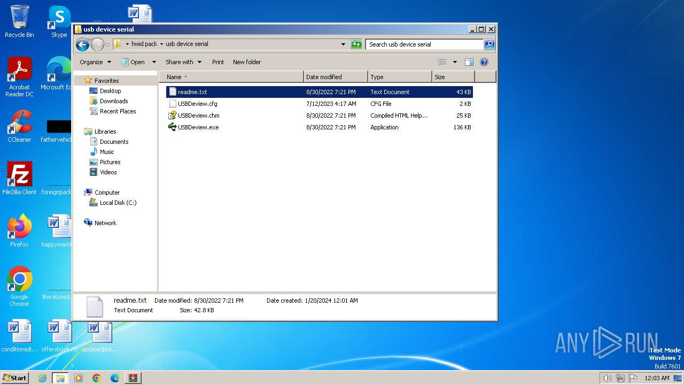
Task: Click the Start button
Action: point(14,378)
